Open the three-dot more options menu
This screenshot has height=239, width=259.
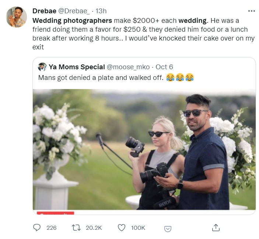[252, 11]
